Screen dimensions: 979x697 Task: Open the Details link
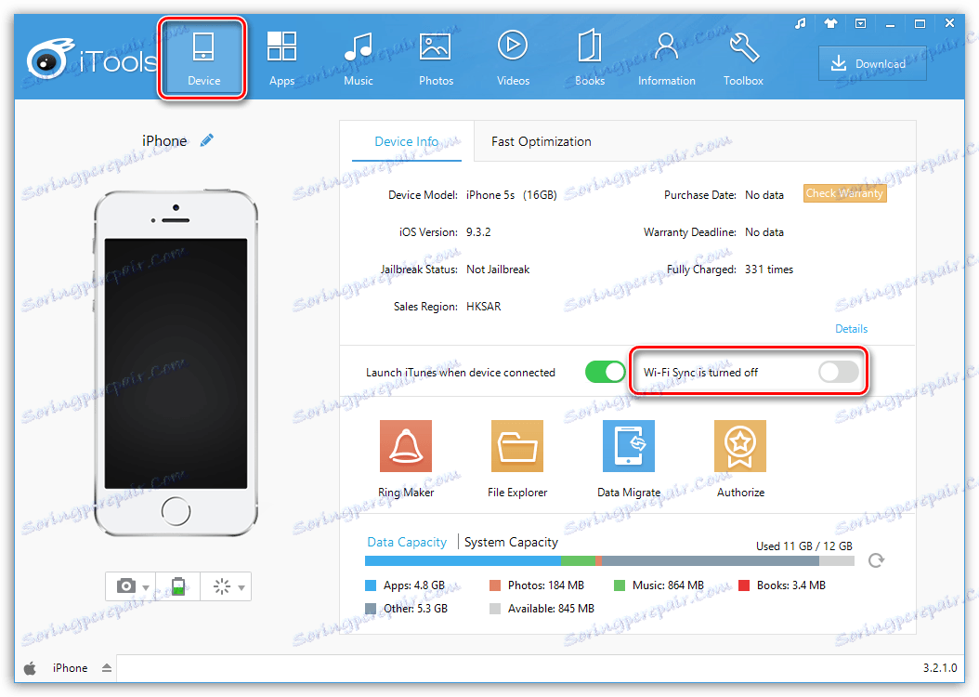coord(851,328)
